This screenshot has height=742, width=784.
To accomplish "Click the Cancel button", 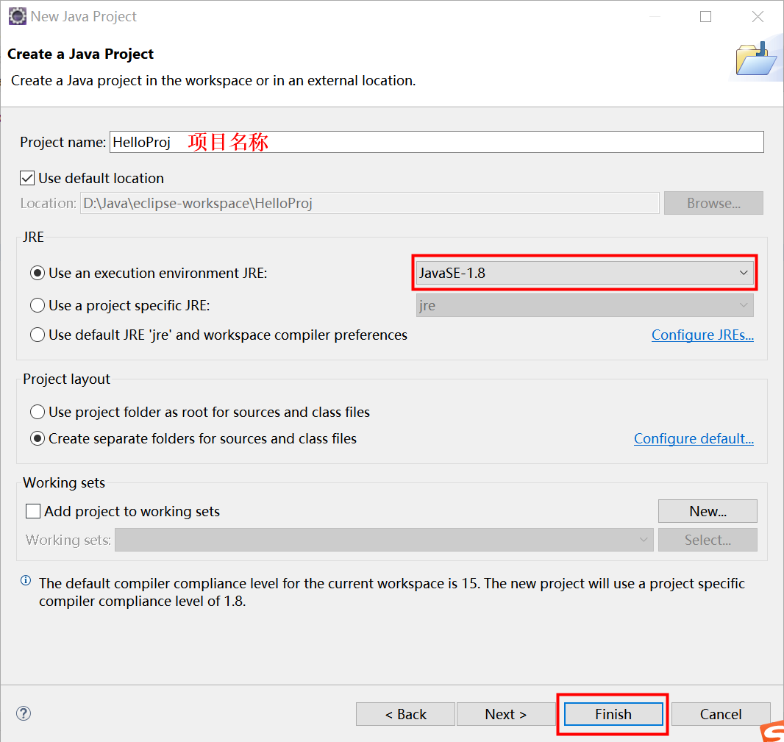I will click(721, 714).
